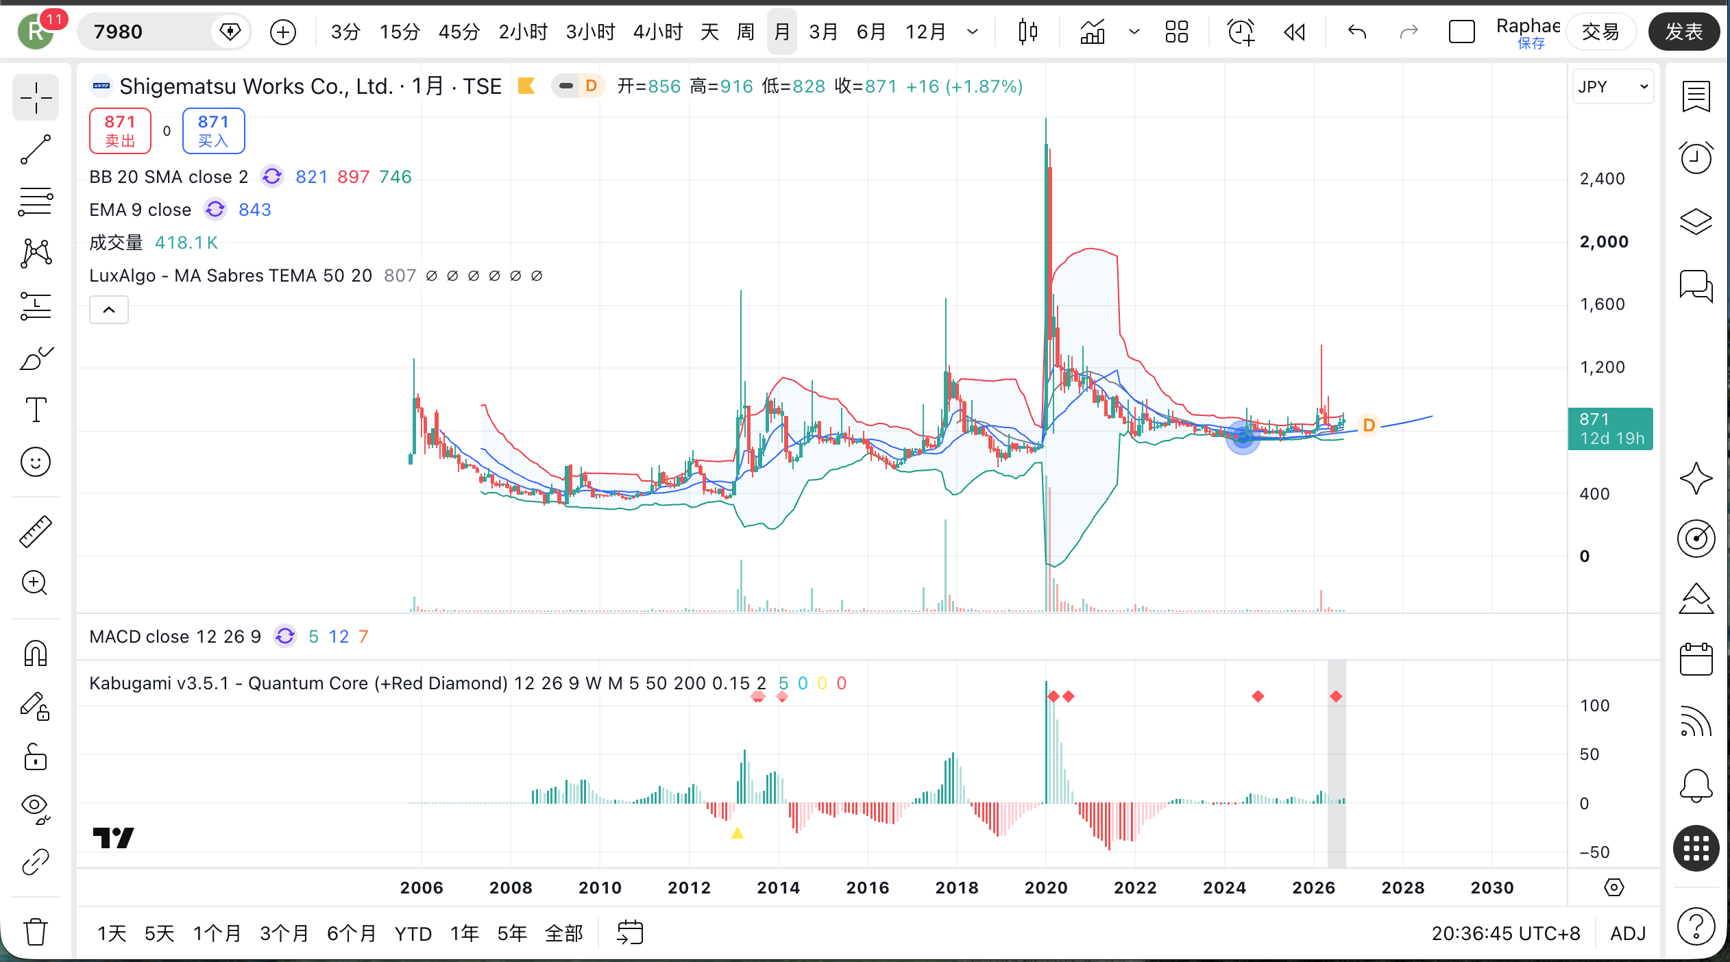Select the brush drawing tool
Viewport: 1730px width, 962px height.
point(36,358)
